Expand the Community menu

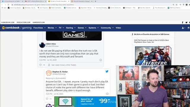tap(107, 28)
